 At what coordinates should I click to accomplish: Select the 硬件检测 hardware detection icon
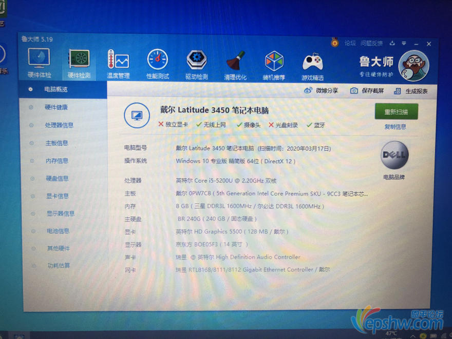[x=79, y=64]
